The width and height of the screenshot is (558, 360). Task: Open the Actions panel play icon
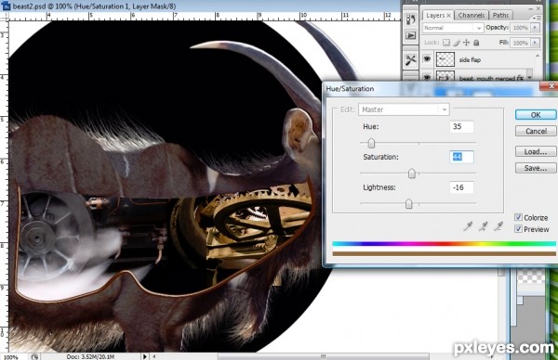tap(410, 35)
